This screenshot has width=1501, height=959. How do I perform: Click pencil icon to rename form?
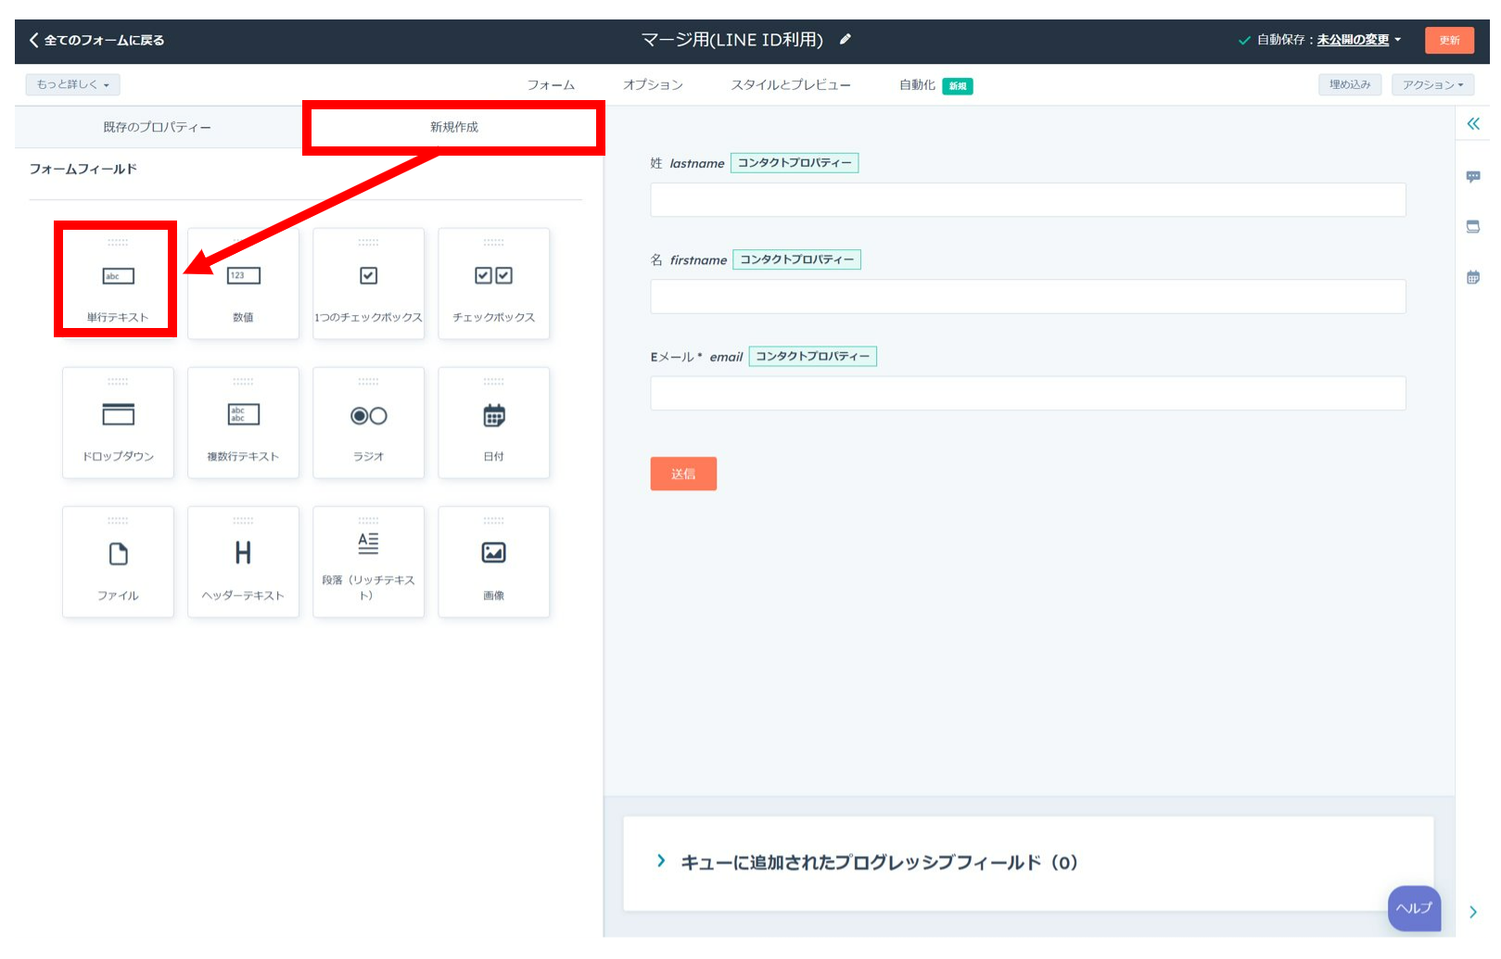pos(845,40)
